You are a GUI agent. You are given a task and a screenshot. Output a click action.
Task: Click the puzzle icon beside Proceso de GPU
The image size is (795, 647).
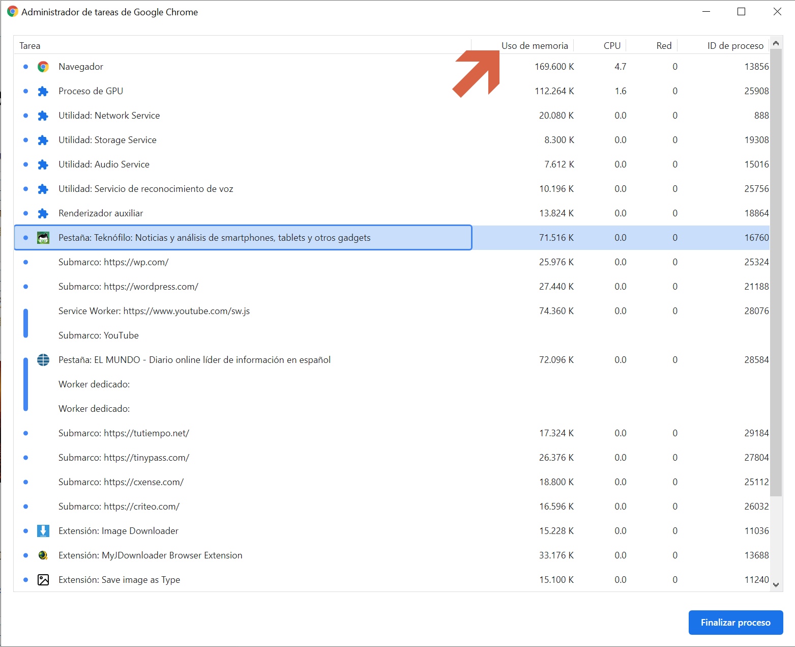coord(43,91)
